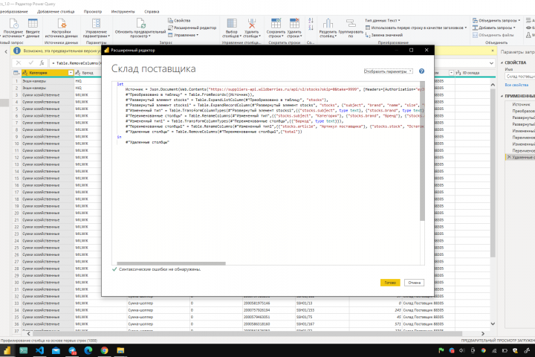
Task: Switch to the Добавление столбца tab
Action: click(56, 11)
